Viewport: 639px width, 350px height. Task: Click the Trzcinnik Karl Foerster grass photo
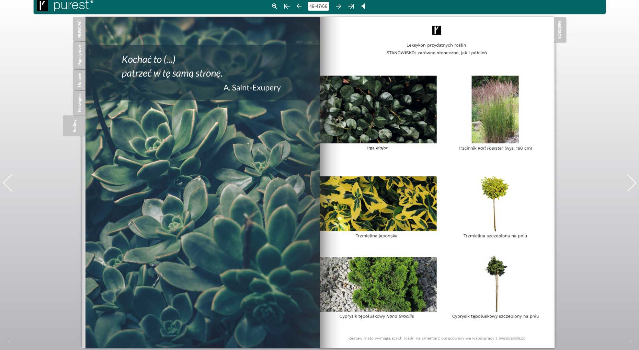click(495, 109)
